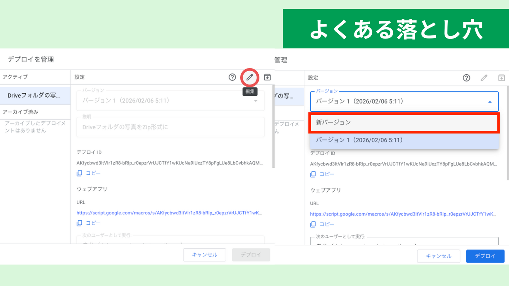Click the デプロイ ID string in left dialog

pos(170,163)
